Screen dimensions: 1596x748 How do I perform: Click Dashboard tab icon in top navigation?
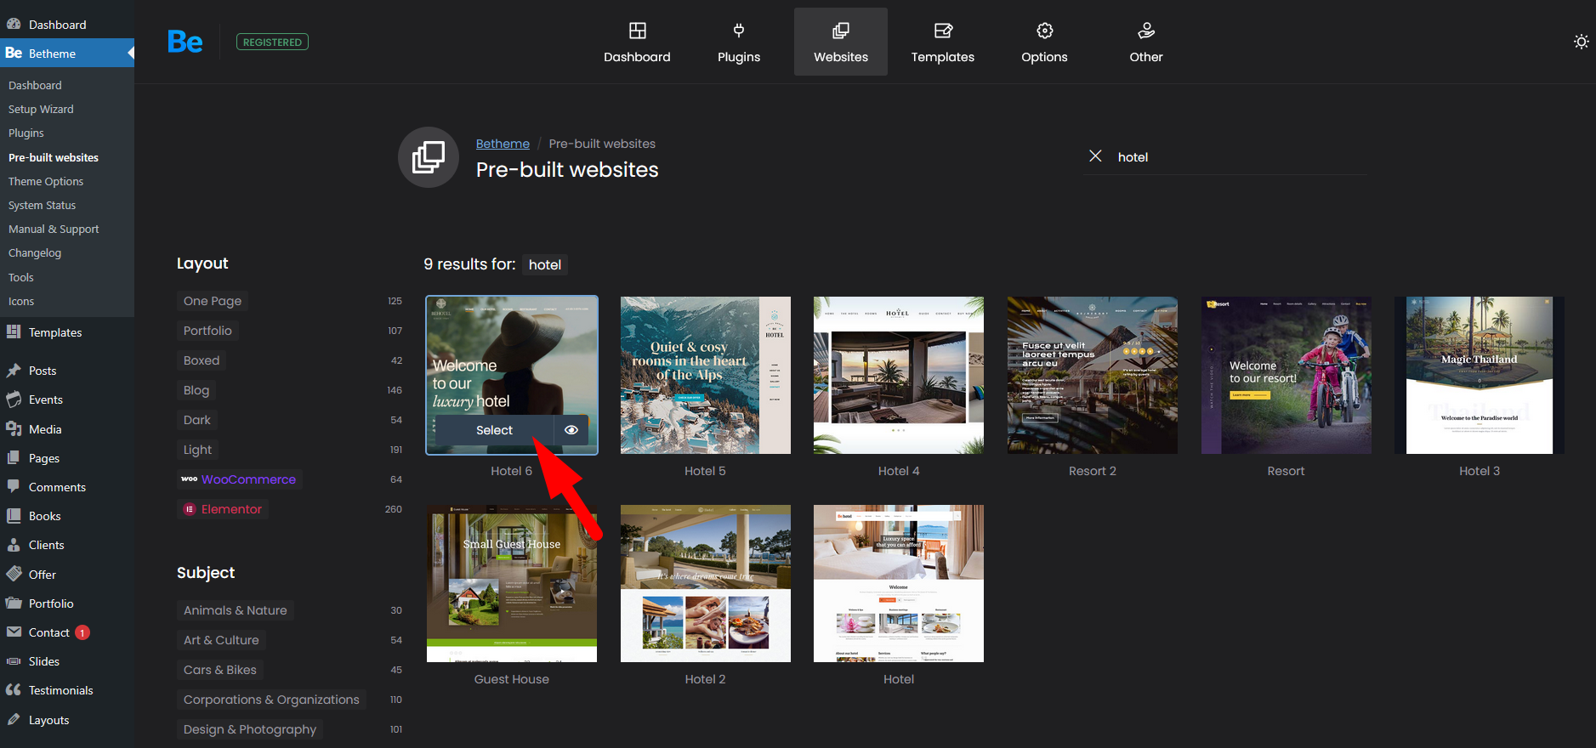pos(637,31)
